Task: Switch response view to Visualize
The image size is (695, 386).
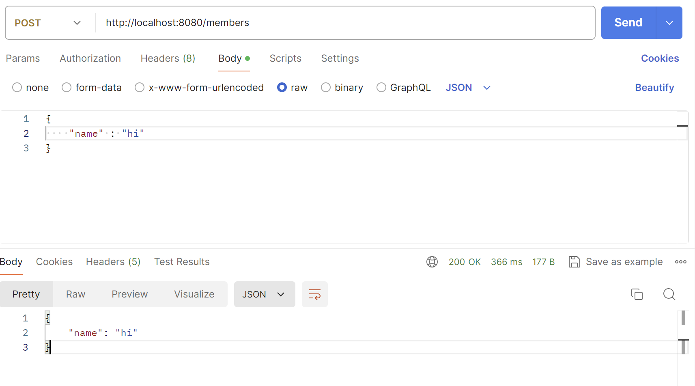Action: [x=194, y=294]
